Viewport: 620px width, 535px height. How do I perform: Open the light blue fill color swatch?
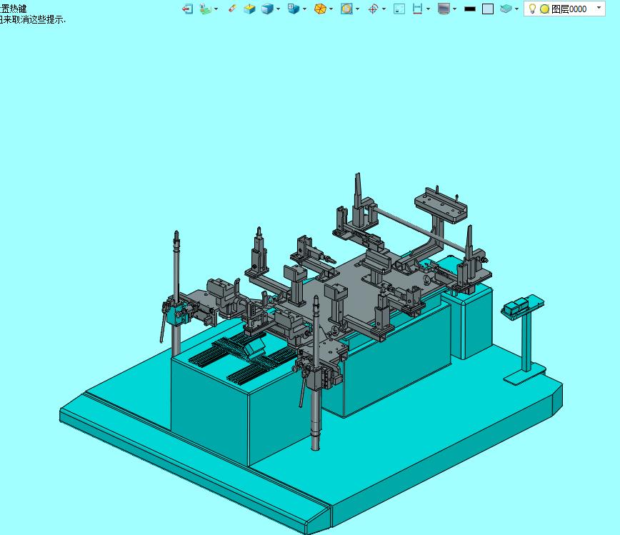pyautogui.click(x=488, y=9)
